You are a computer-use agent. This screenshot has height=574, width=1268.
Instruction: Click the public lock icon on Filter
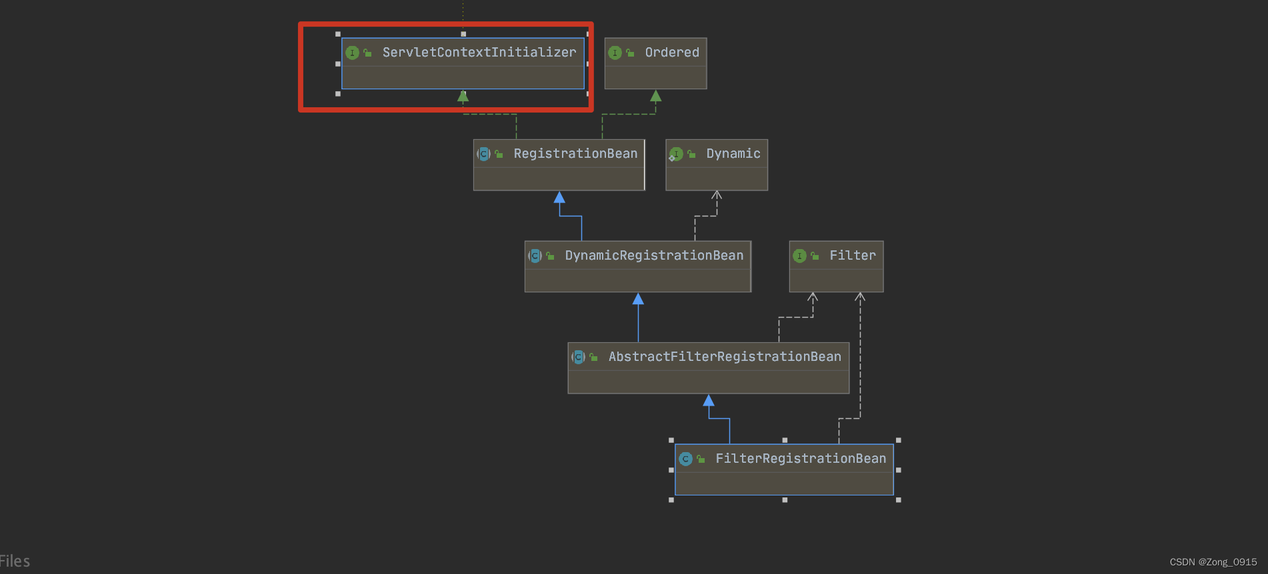(x=815, y=256)
